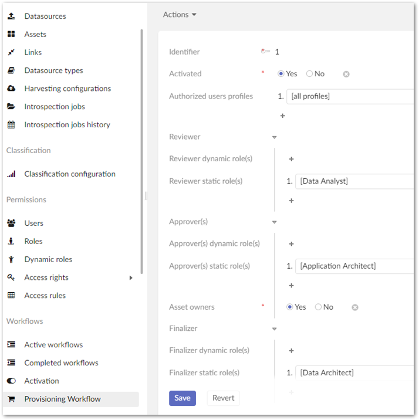
Task: Collapse the Reviewer section
Action: [x=274, y=137]
